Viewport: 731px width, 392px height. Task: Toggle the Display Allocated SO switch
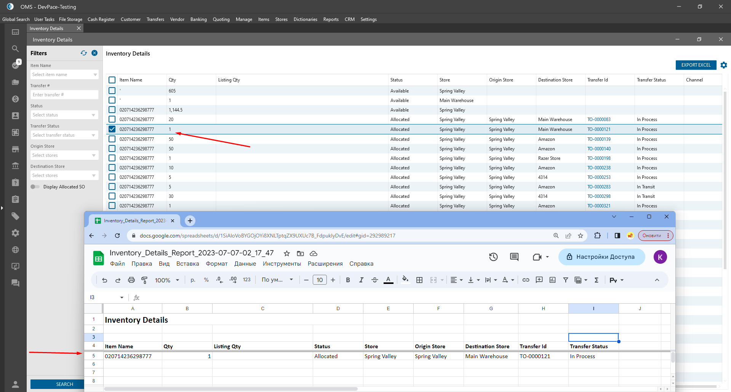[x=35, y=187]
